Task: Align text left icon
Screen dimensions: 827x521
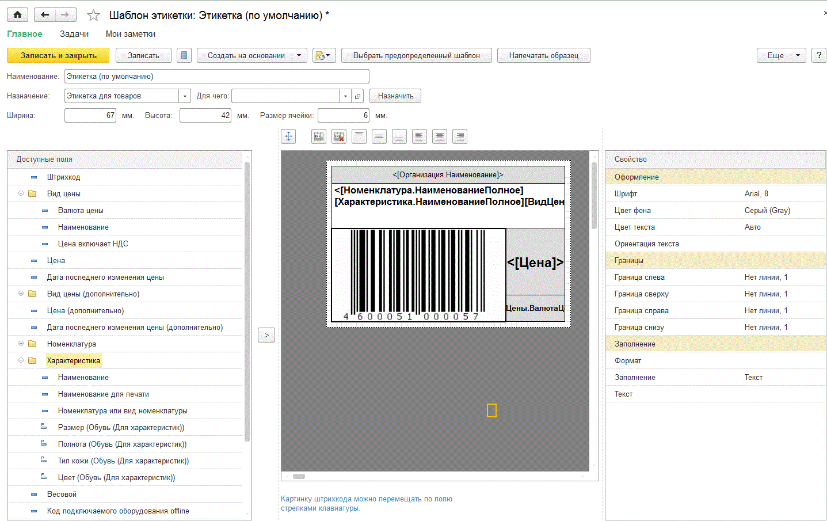Action: click(x=420, y=136)
